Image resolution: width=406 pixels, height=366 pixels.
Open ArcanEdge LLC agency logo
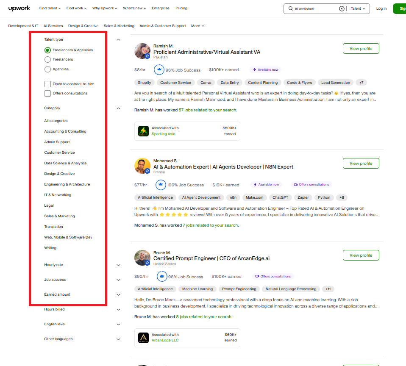coord(143,338)
